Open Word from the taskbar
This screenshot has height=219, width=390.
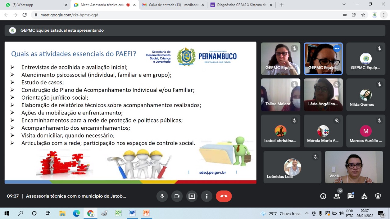tap(132, 213)
